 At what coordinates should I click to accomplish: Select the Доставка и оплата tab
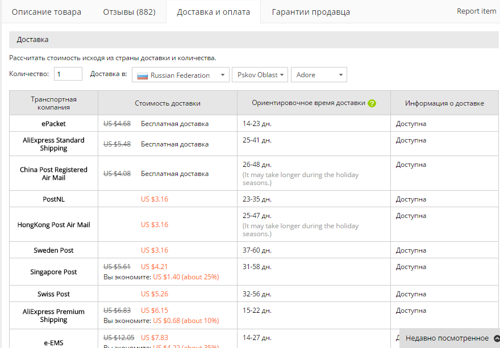point(213,12)
